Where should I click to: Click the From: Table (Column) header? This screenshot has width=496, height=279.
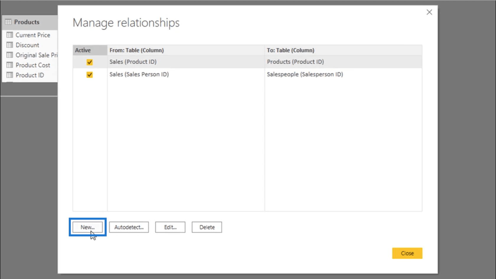(x=186, y=50)
